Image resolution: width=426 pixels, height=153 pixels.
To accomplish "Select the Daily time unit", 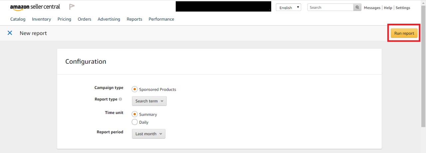I will pyautogui.click(x=135, y=122).
